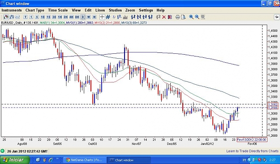
Task: Click the green connection status indicator
Action: [3, 151]
